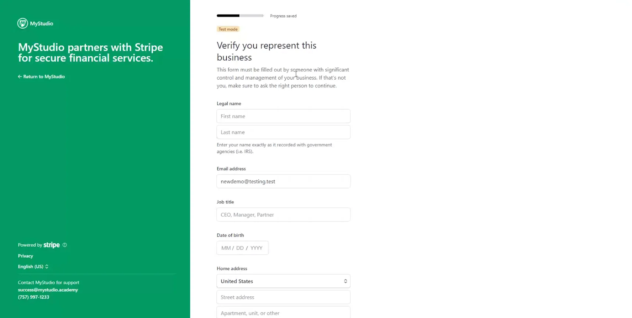The height and width of the screenshot is (318, 632).
Task: Focus the Street address field
Action: coord(283,297)
